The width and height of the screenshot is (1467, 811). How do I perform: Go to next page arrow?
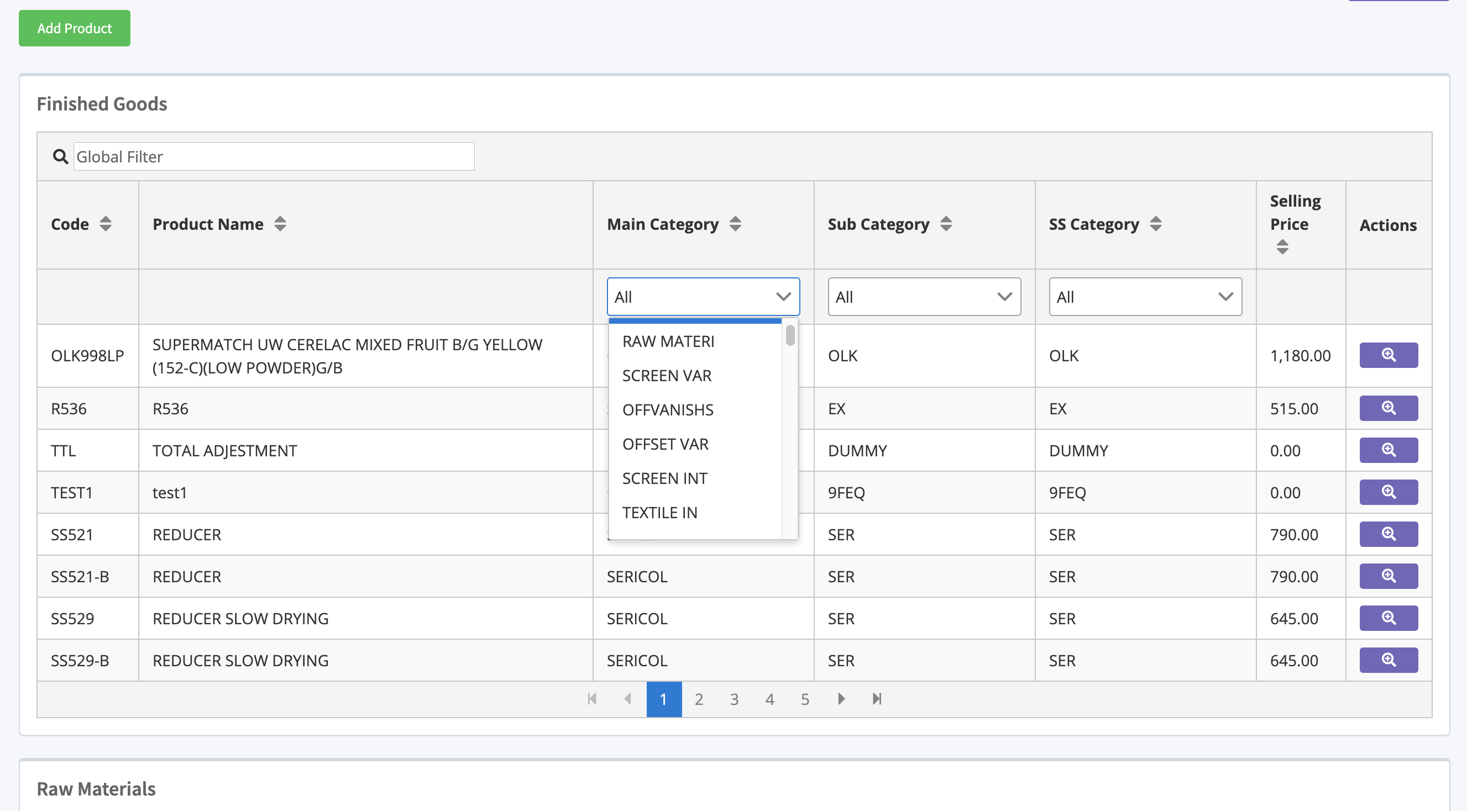841,699
